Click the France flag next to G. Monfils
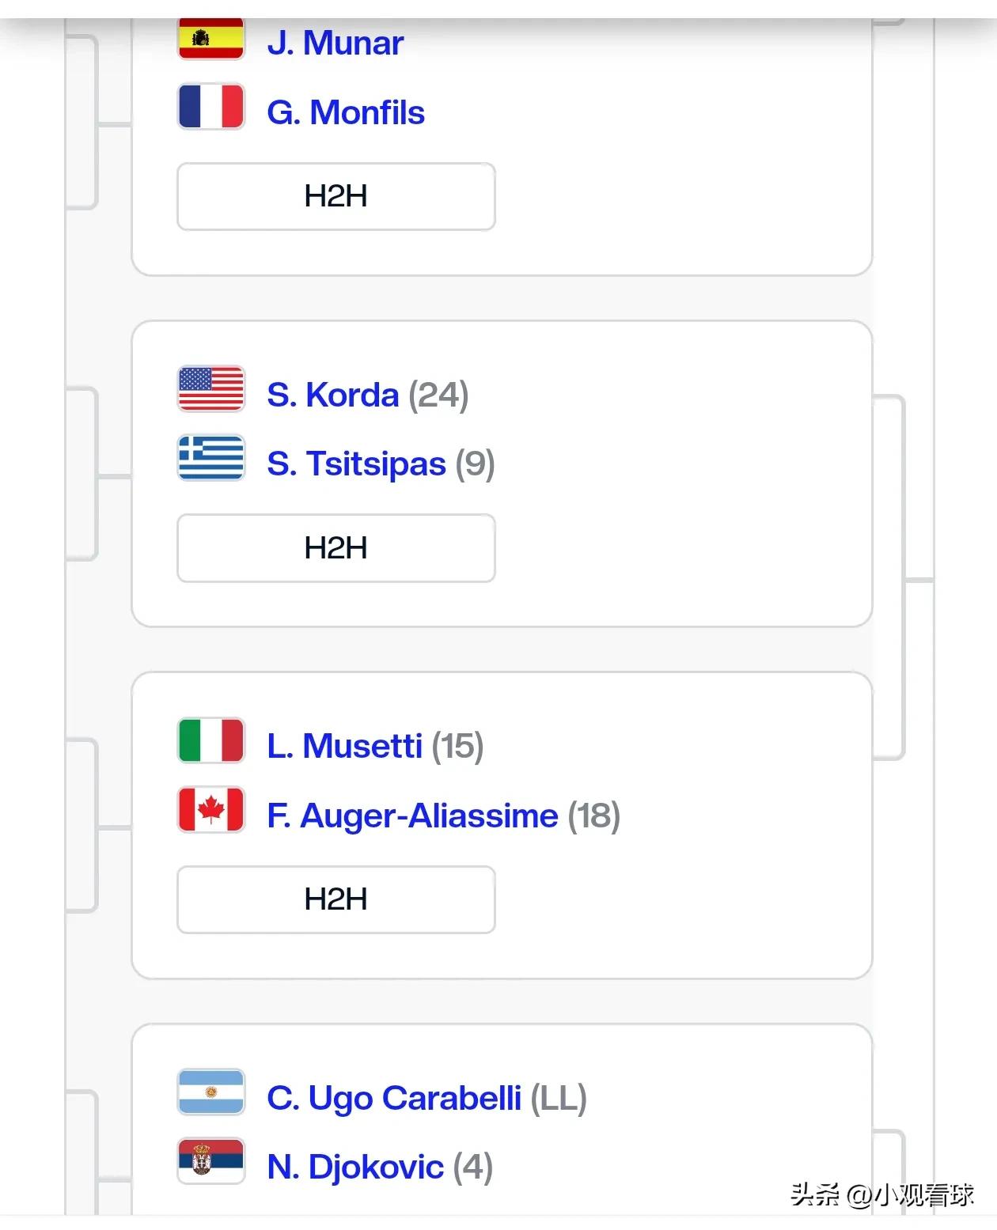Screen dimensions: 997x1230 tap(210, 107)
